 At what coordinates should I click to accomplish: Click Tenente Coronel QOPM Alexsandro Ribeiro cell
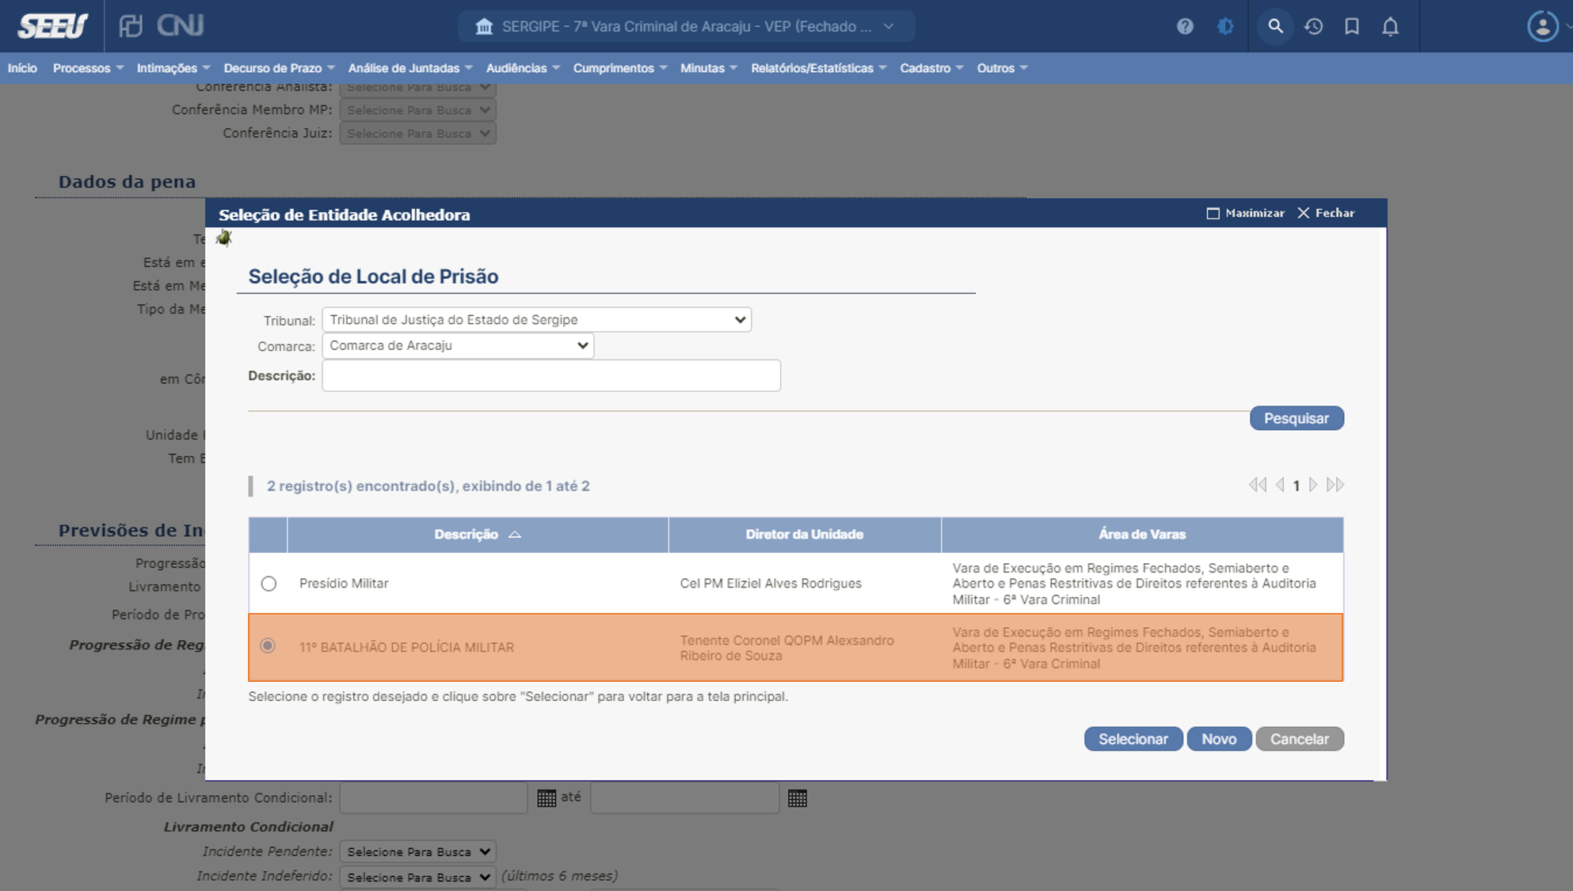[786, 648]
